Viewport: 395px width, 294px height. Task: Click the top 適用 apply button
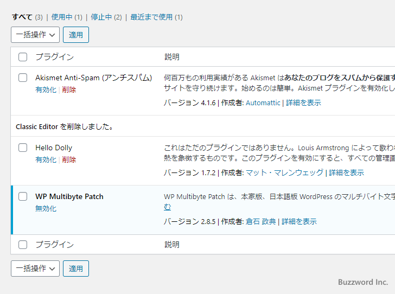click(x=76, y=35)
